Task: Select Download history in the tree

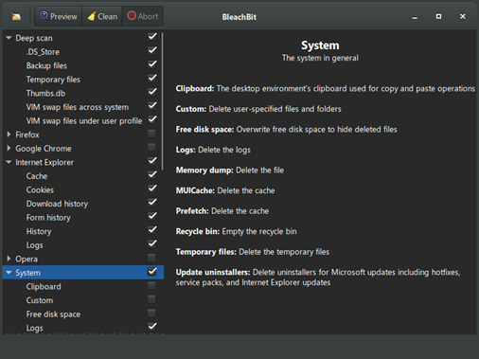Action: pyautogui.click(x=57, y=204)
